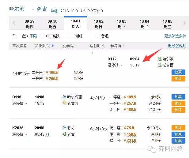Click the ¥150.5 hard sleeper price
Image resolution: width=189 pixels, height=158 pixels.
click(x=130, y=134)
